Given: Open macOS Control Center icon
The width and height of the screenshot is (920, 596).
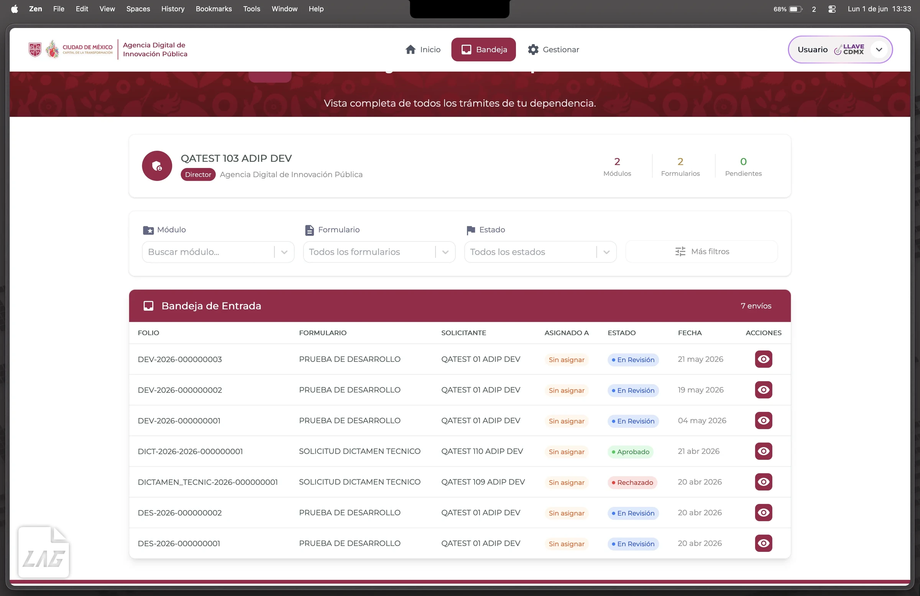Looking at the screenshot, I should [x=832, y=8].
